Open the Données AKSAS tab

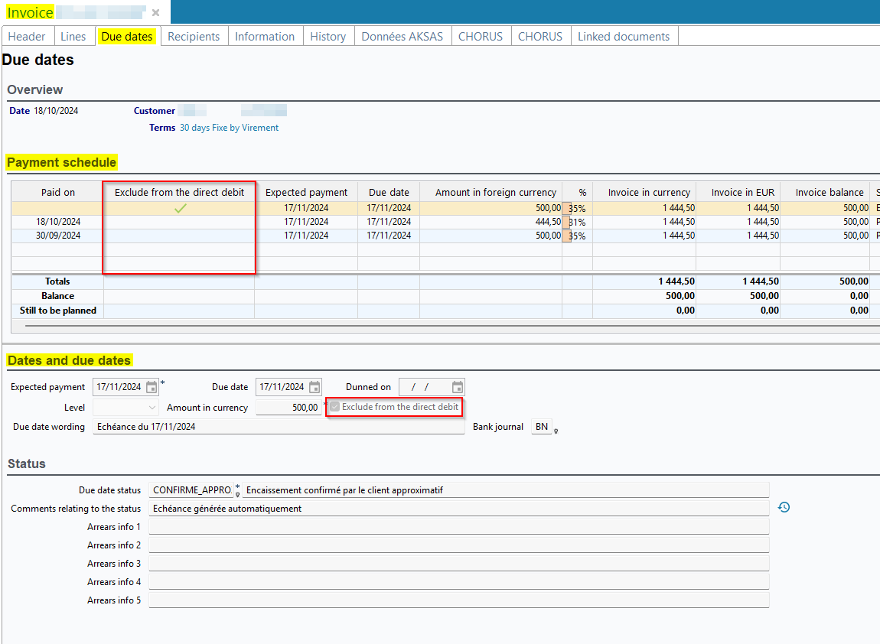pyautogui.click(x=402, y=37)
